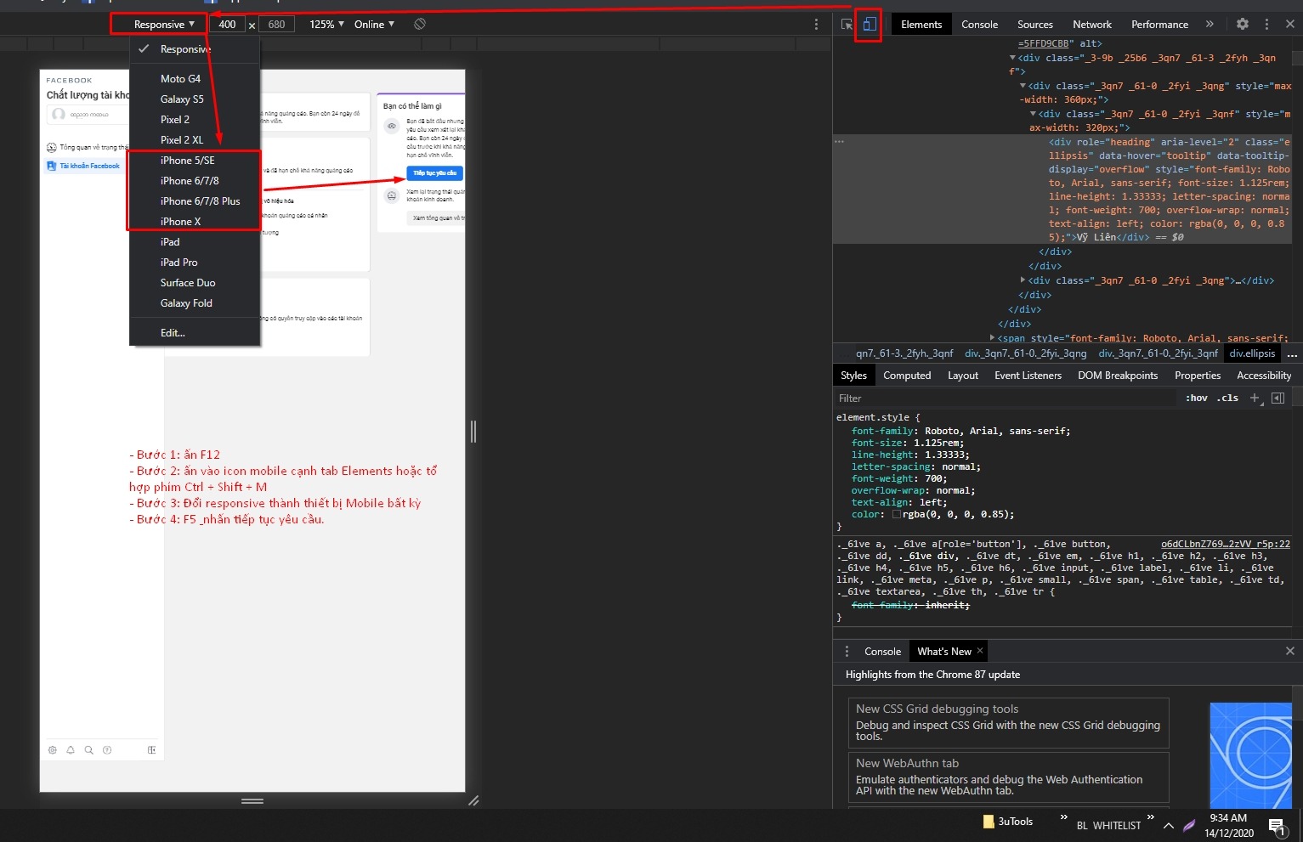Click the rotate screen orientation icon
The height and width of the screenshot is (842, 1303).
coord(420,25)
